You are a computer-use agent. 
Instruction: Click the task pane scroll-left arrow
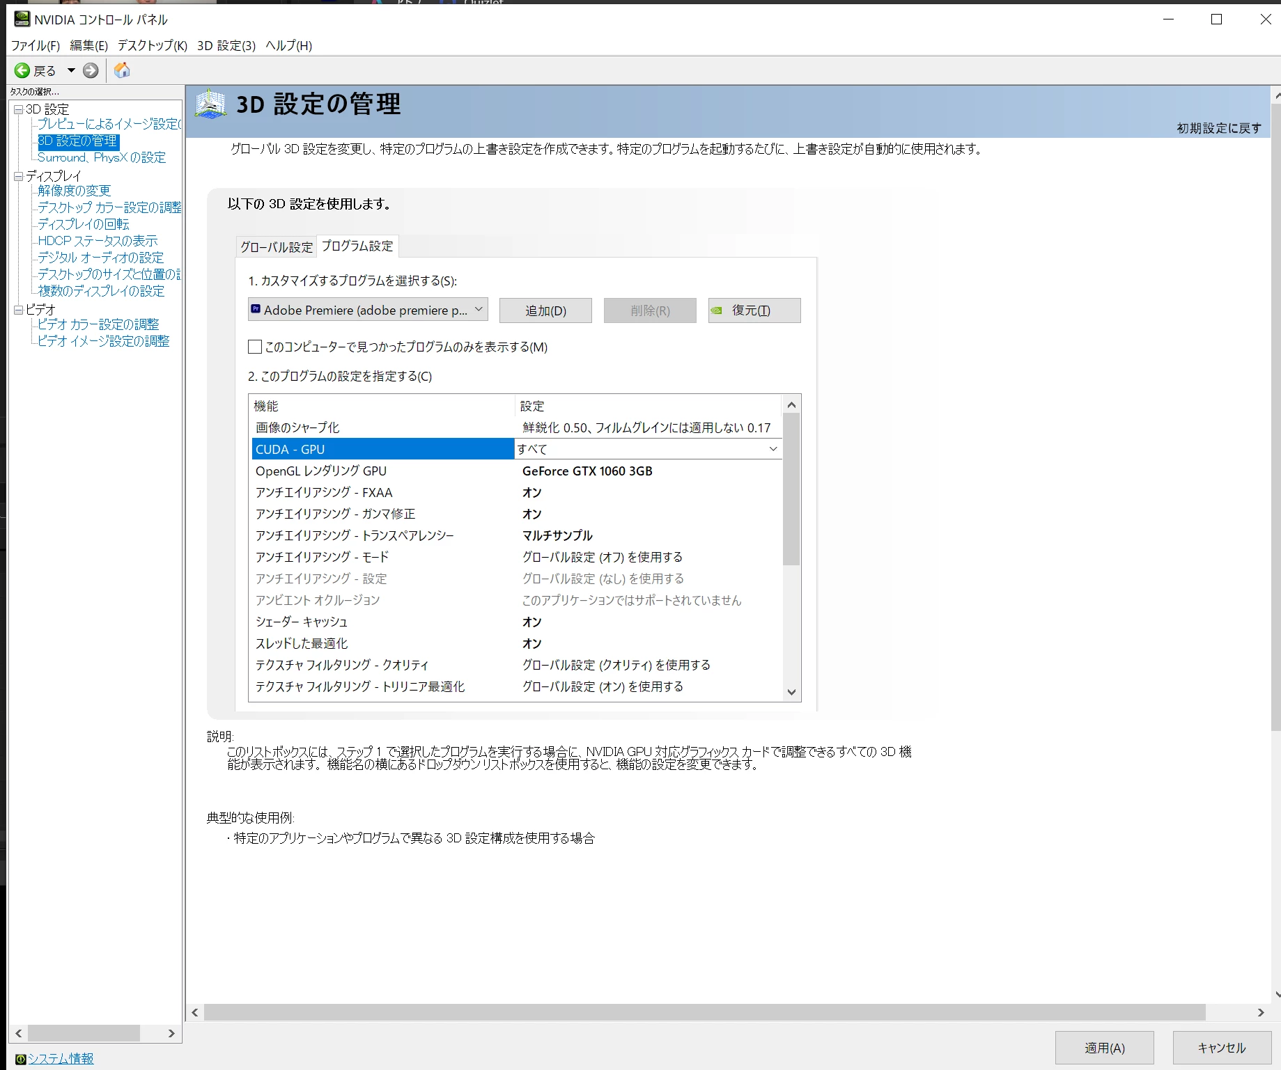point(19,1033)
